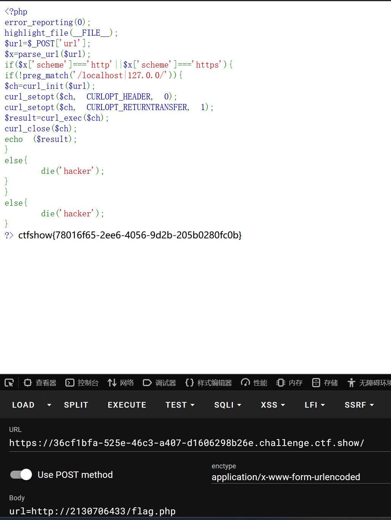Viewport: 391px width, 520px height.
Task: Click the preg_match localhost code line
Action: pyautogui.click(x=93, y=76)
